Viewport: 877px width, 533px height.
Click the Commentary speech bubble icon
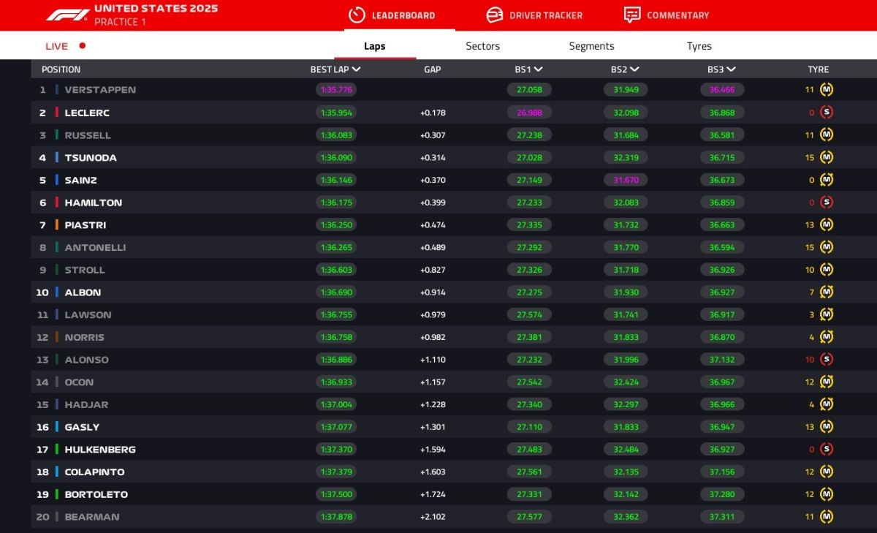(632, 15)
